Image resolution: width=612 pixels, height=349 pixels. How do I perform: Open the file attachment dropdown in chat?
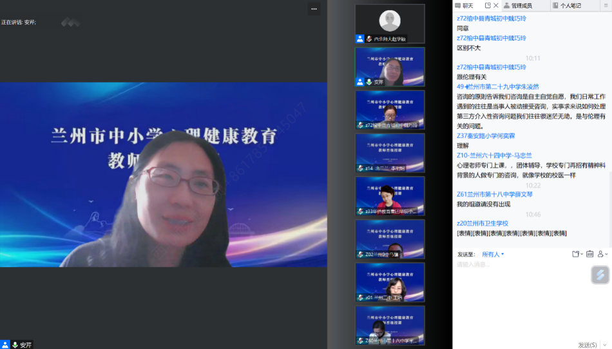(x=575, y=254)
